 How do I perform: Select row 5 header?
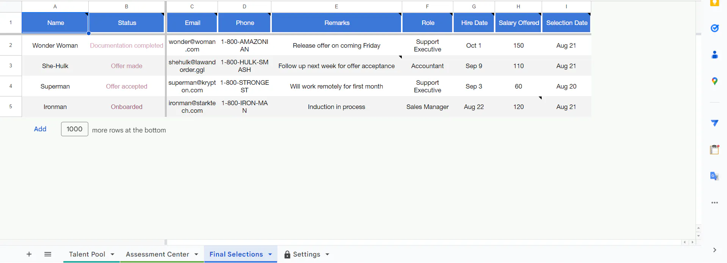coord(11,107)
